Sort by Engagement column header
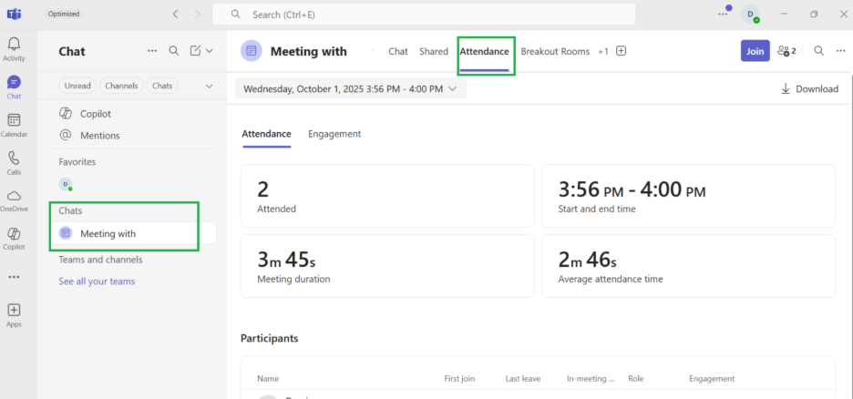This screenshot has width=853, height=399. (712, 379)
